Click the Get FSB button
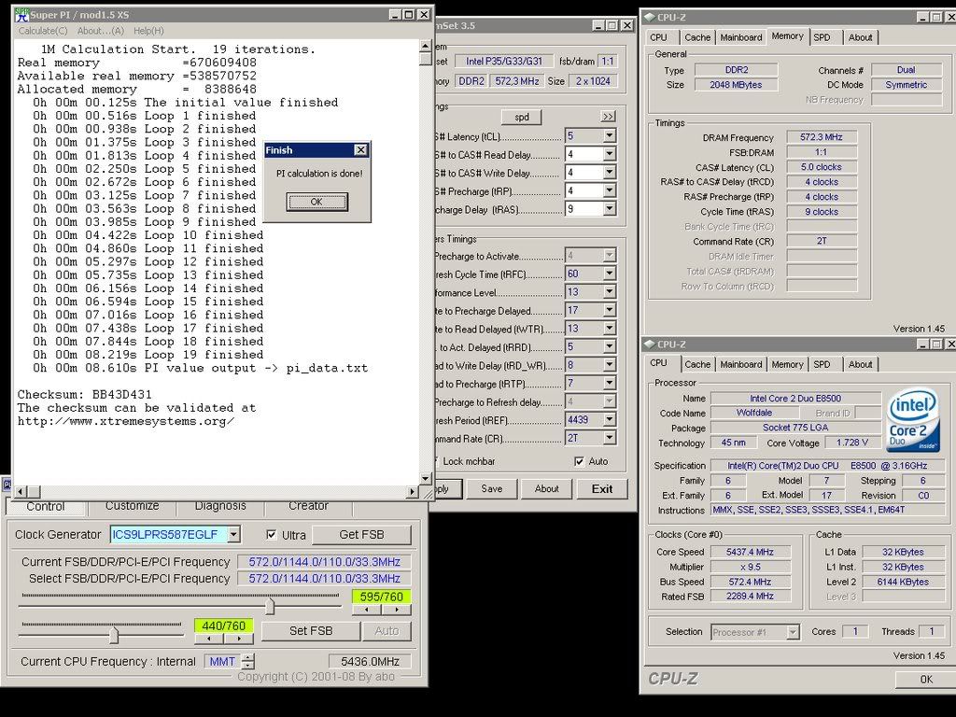Viewport: 956px width, 717px height. 361,535
